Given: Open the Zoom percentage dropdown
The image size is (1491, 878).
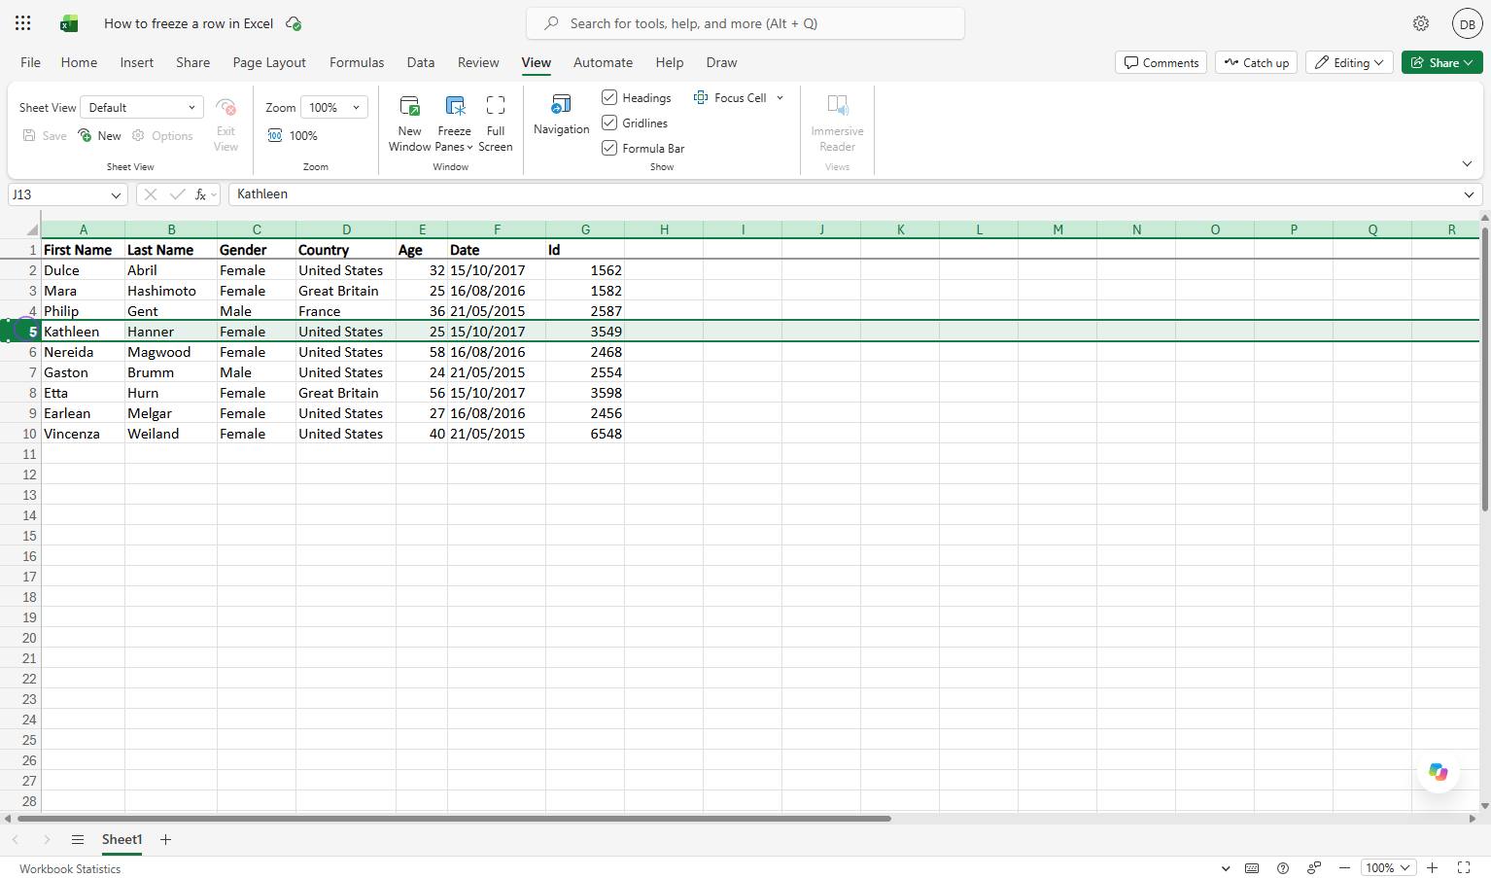Looking at the screenshot, I should click(334, 108).
